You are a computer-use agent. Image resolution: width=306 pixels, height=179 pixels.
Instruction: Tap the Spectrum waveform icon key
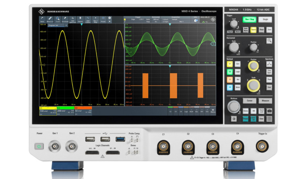(x=269, y=64)
